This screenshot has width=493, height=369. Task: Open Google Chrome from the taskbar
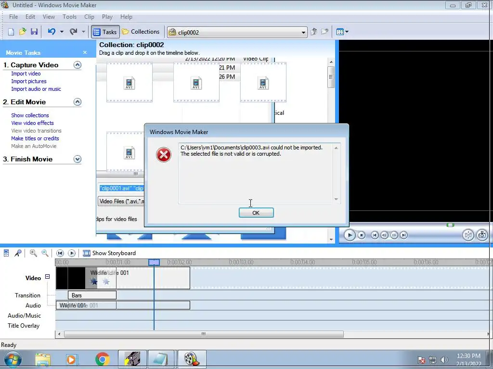pyautogui.click(x=102, y=359)
